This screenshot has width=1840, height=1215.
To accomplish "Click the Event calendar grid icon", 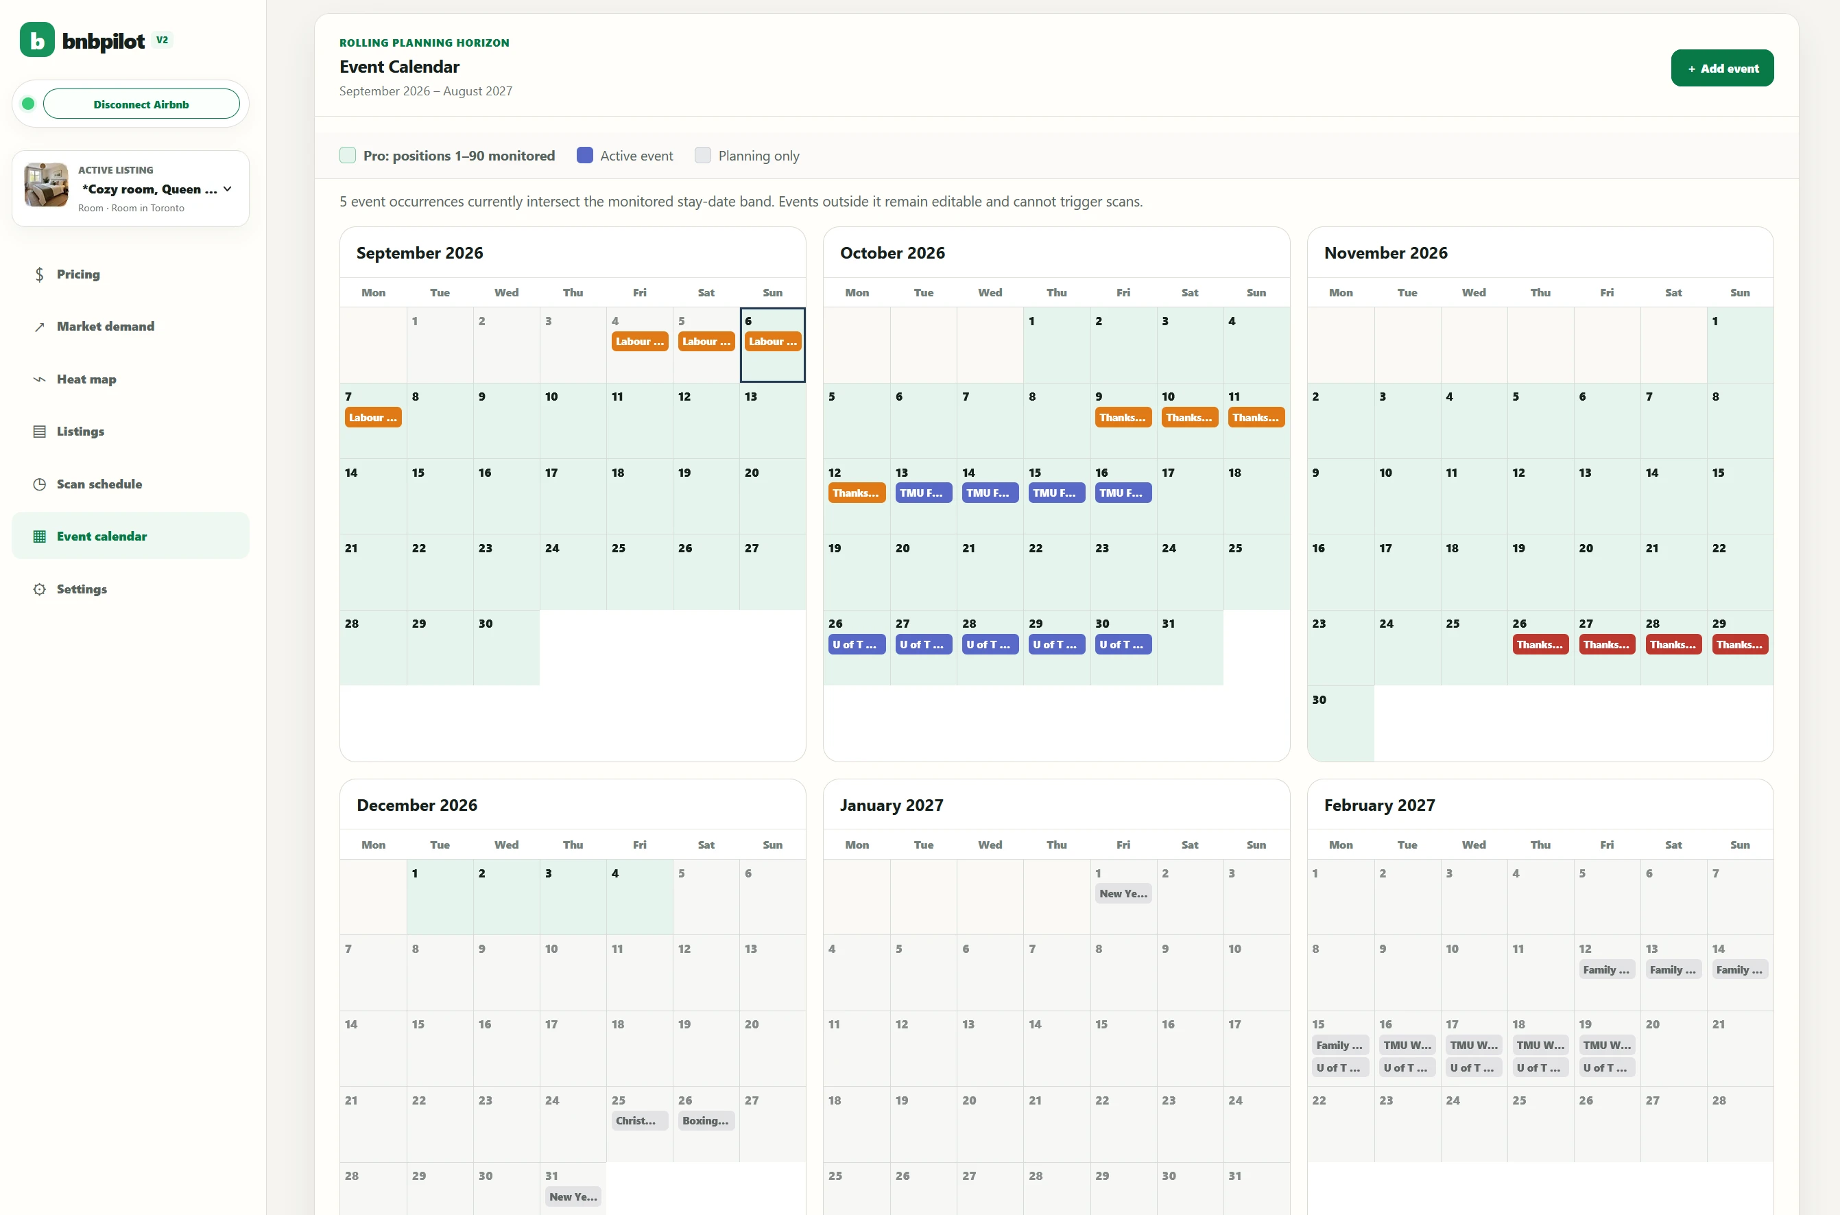I will pyautogui.click(x=40, y=536).
